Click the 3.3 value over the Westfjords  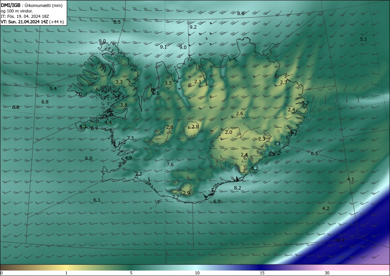[x=119, y=82]
